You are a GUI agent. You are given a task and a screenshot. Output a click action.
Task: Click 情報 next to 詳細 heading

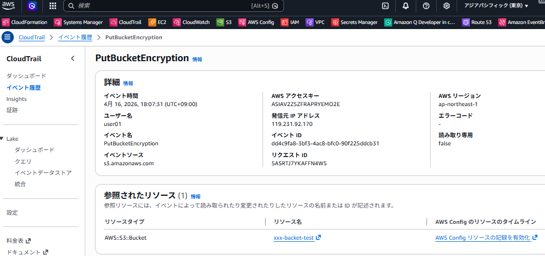click(128, 83)
